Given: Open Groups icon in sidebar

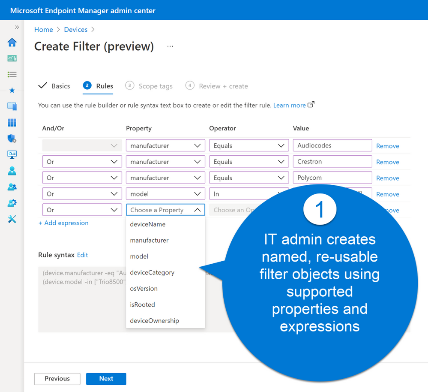Looking at the screenshot, I should (12, 187).
